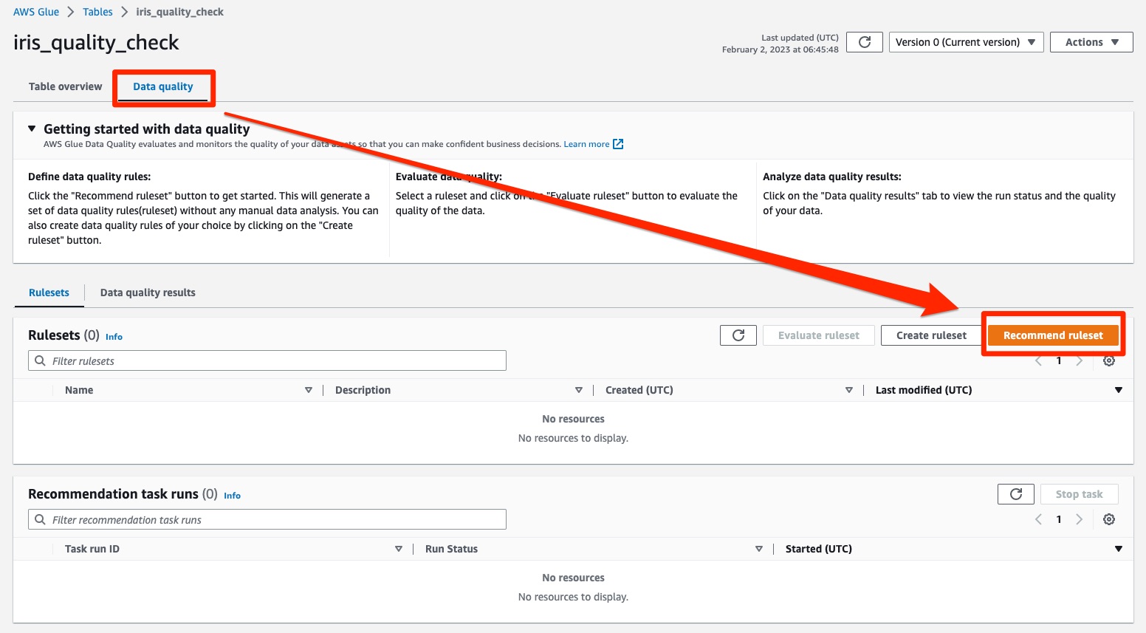
Task: Switch to the Table overview tab
Action: point(64,86)
